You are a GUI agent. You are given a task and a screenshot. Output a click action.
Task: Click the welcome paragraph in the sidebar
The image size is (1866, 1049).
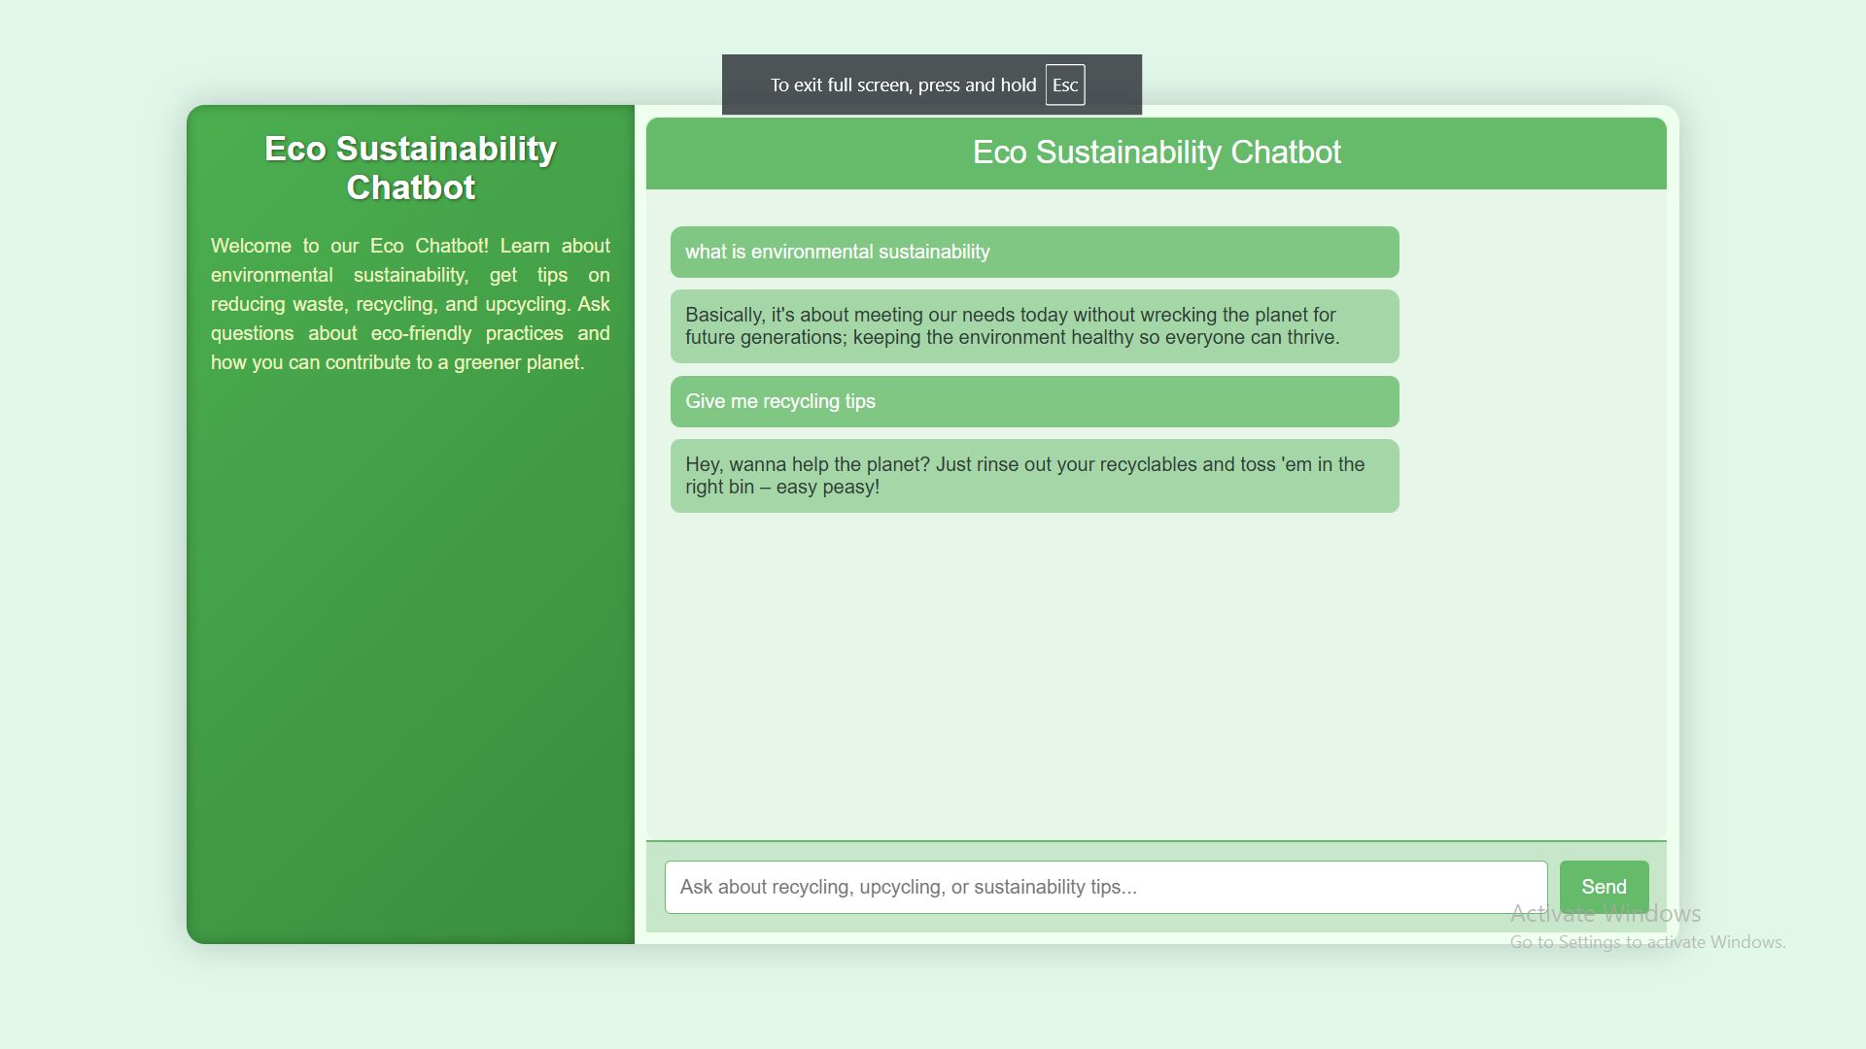[410, 304]
